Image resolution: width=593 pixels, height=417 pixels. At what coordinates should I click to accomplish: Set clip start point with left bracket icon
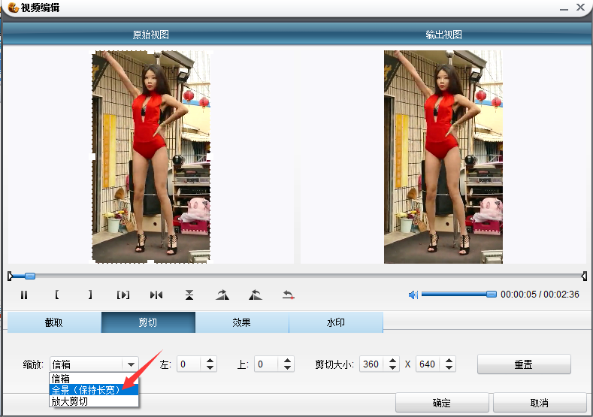pyautogui.click(x=56, y=295)
